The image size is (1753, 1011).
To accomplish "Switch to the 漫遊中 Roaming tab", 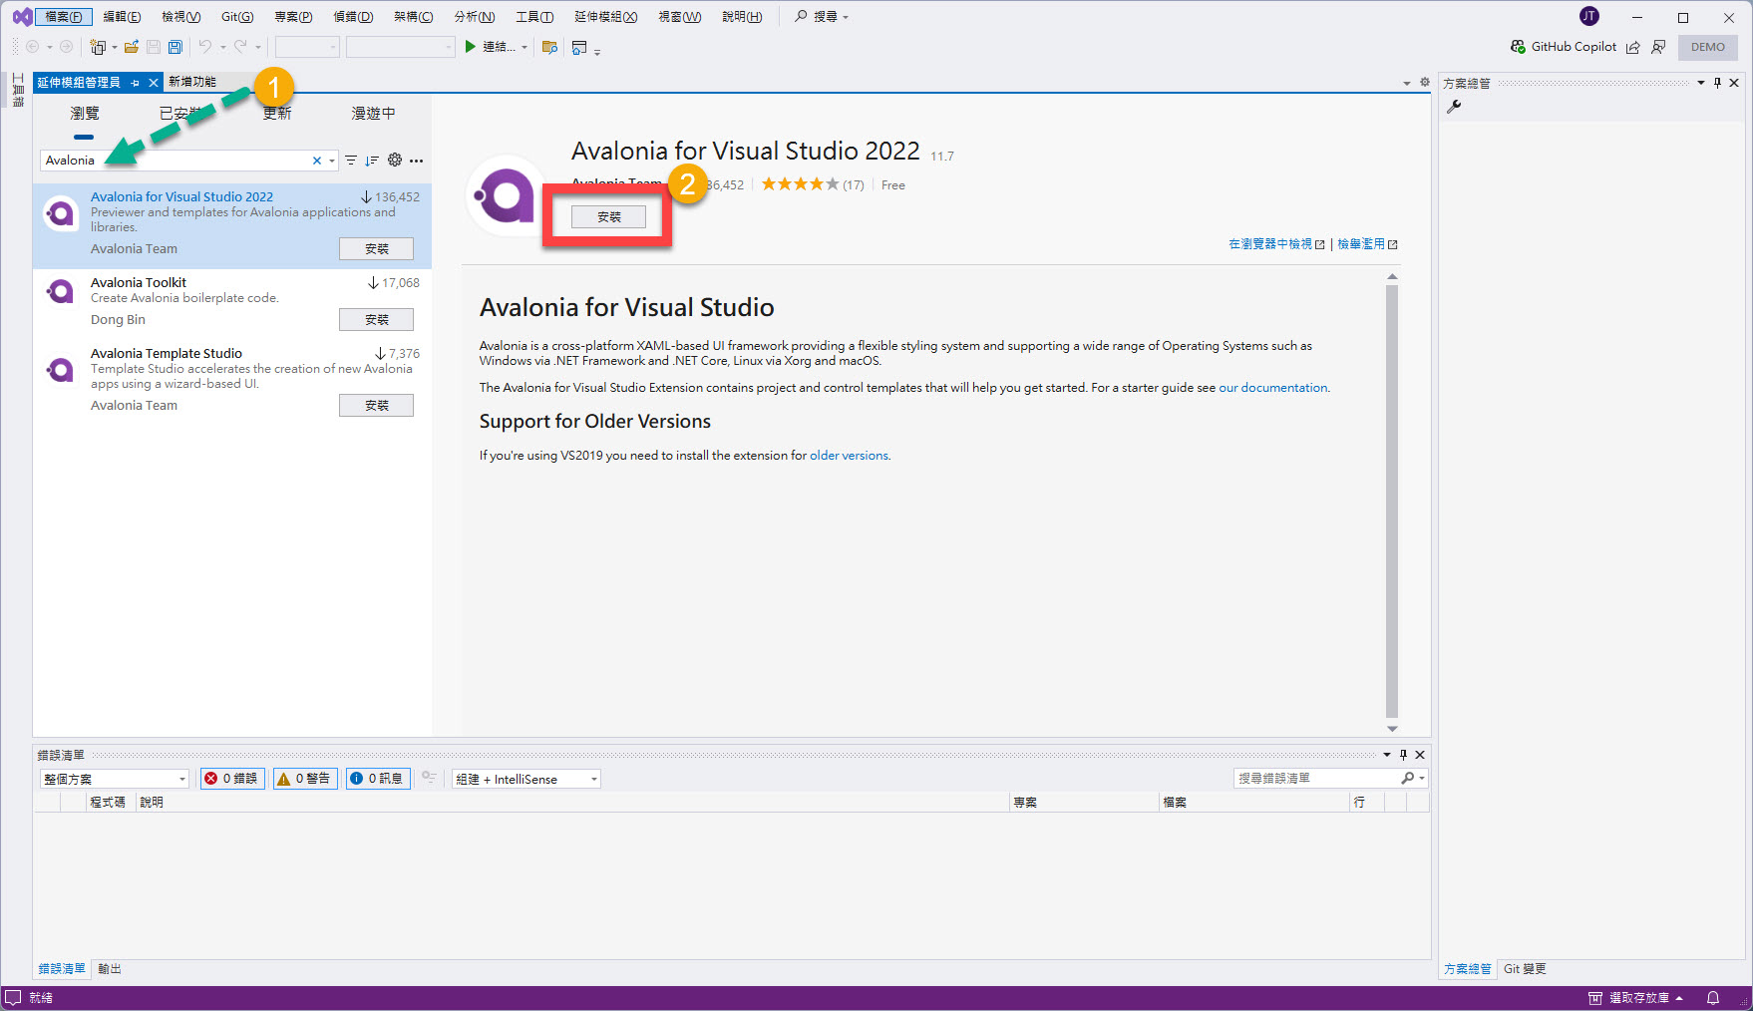I will click(373, 114).
